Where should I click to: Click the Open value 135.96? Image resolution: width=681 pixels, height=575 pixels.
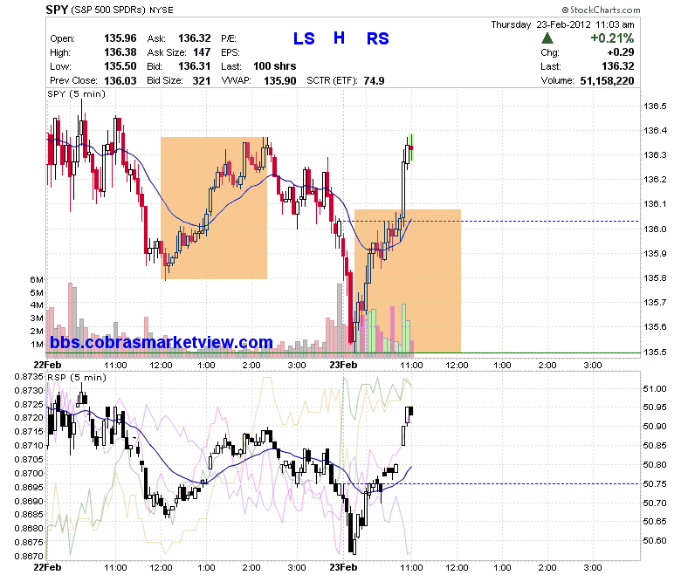[x=120, y=38]
